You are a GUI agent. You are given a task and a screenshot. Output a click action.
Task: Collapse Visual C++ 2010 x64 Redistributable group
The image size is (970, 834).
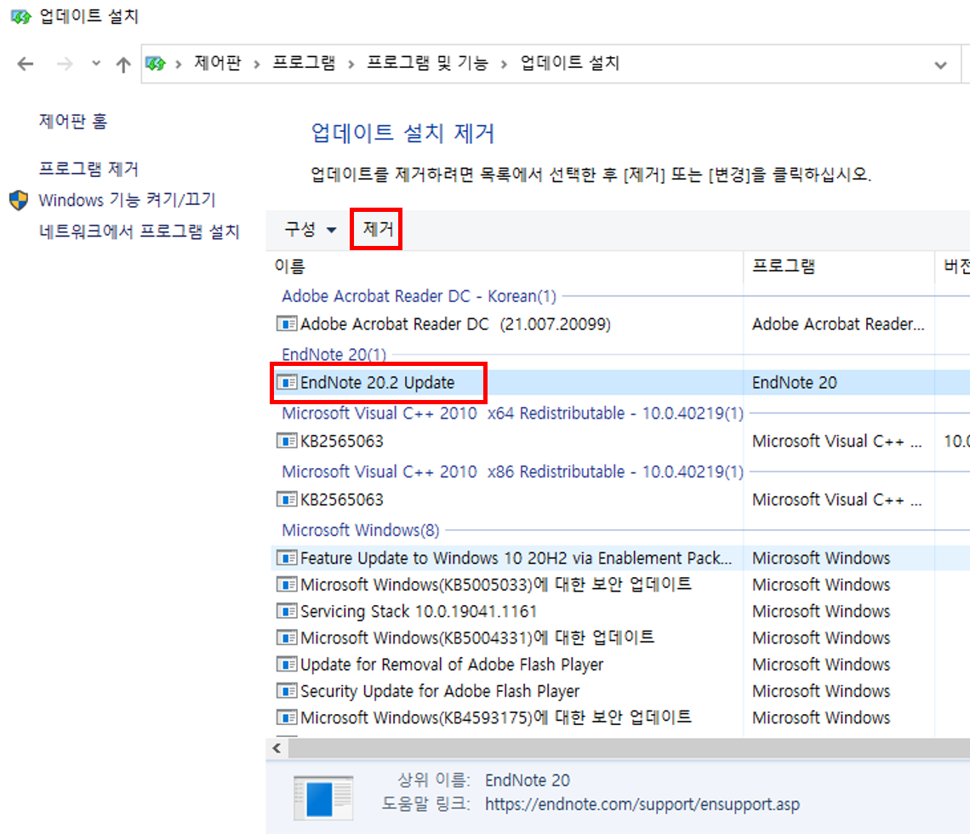pyautogui.click(x=513, y=413)
